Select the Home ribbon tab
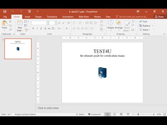 click(x=17, y=17)
